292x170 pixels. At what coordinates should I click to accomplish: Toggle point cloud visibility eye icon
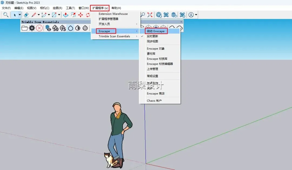[48, 28]
